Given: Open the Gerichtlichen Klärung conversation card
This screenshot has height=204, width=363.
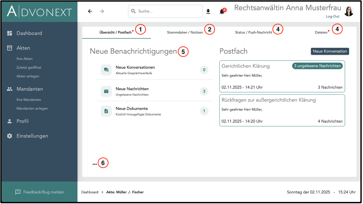Looking at the screenshot, I should point(282,76).
